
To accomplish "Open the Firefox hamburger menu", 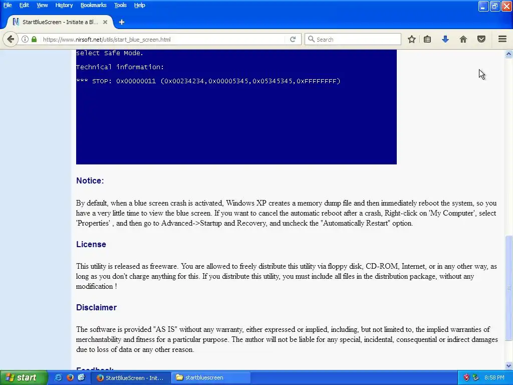I will [x=502, y=39].
